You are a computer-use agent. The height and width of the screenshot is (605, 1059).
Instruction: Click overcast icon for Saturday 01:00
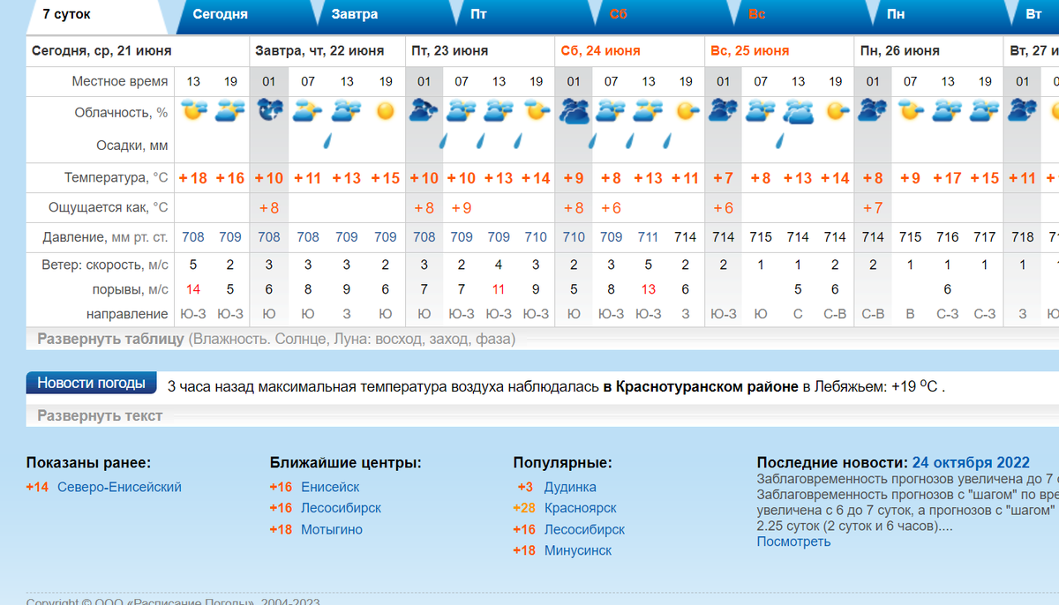point(574,111)
